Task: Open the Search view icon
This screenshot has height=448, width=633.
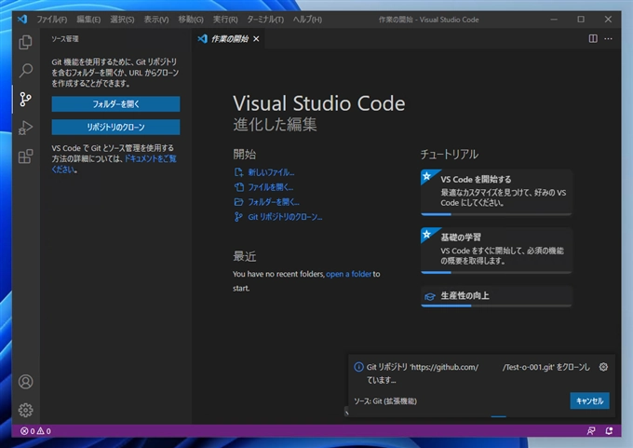Action: [x=25, y=71]
